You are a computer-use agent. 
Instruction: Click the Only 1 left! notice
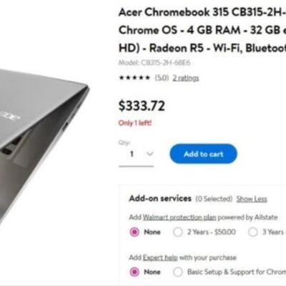click(135, 123)
